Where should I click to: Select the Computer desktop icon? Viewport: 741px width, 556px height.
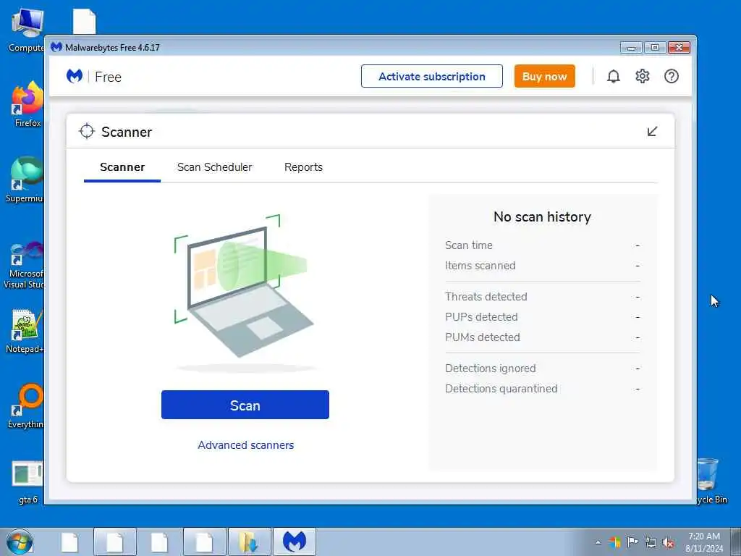[26, 30]
